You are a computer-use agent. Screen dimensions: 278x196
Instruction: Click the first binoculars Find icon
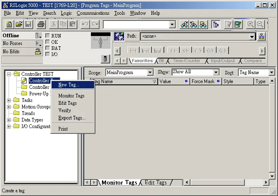(x=184, y=24)
